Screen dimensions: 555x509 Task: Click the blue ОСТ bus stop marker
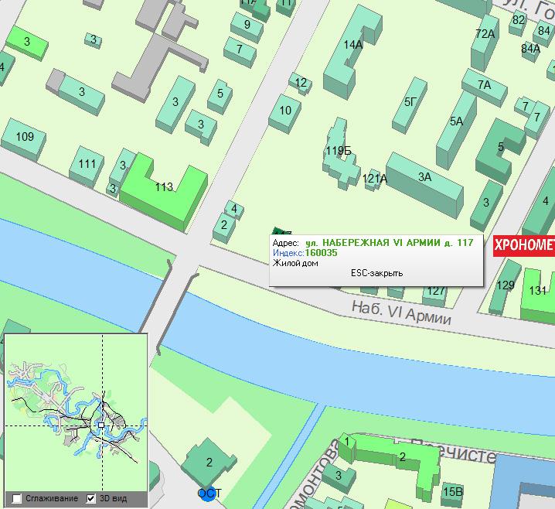(207, 493)
